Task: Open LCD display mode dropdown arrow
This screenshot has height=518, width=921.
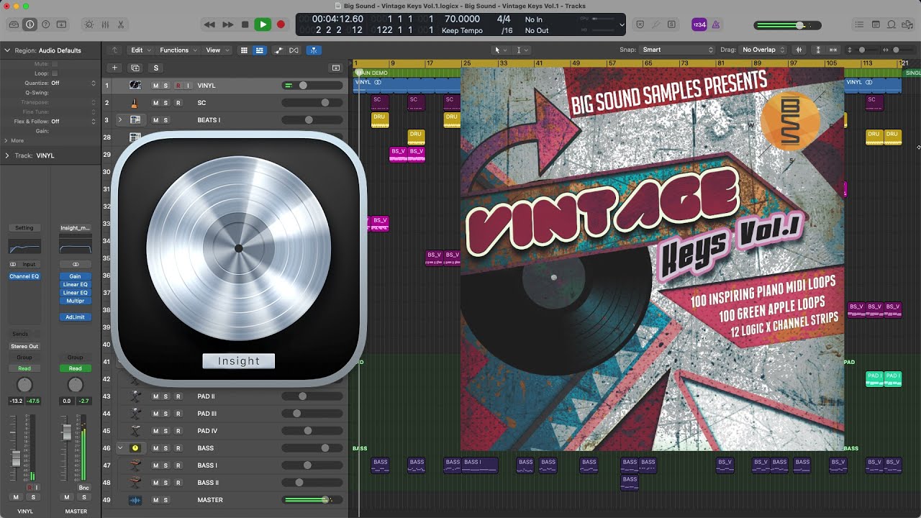Action: 622,24
